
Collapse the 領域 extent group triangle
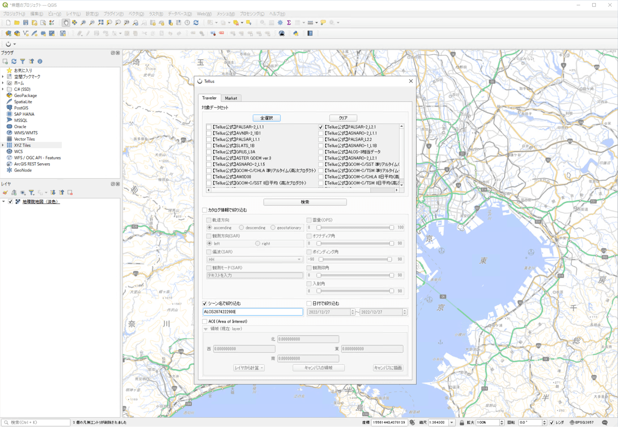coord(206,329)
